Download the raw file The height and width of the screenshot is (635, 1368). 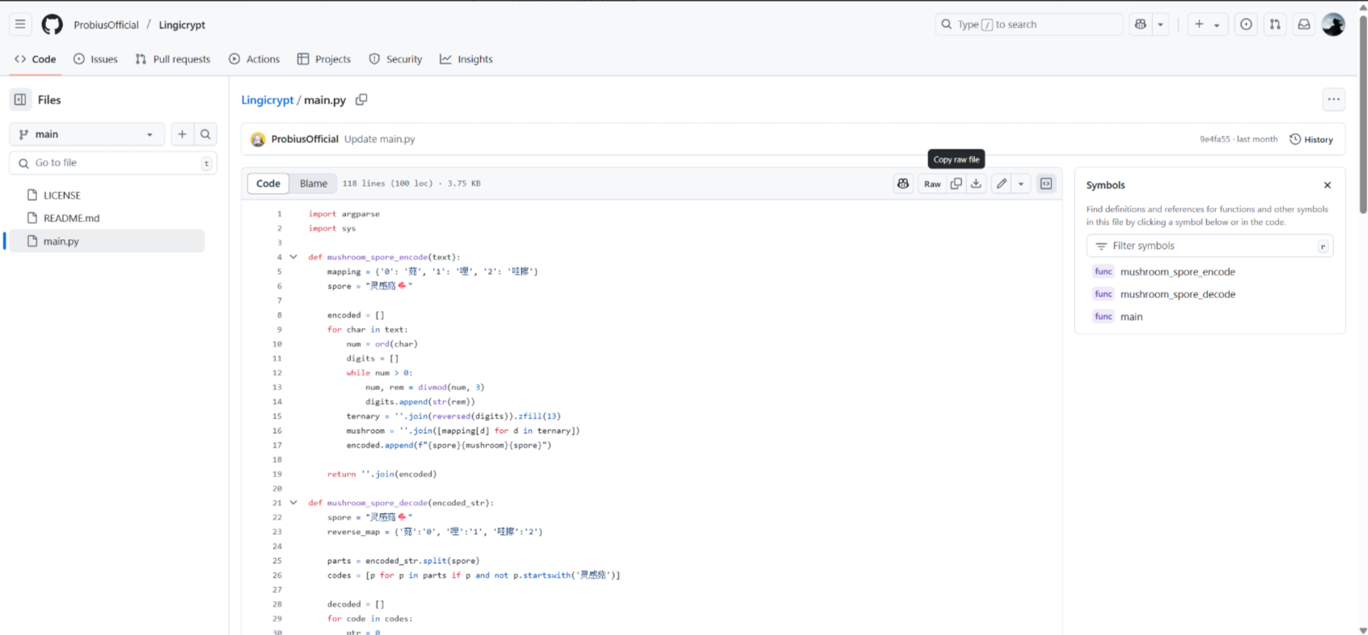pos(976,183)
